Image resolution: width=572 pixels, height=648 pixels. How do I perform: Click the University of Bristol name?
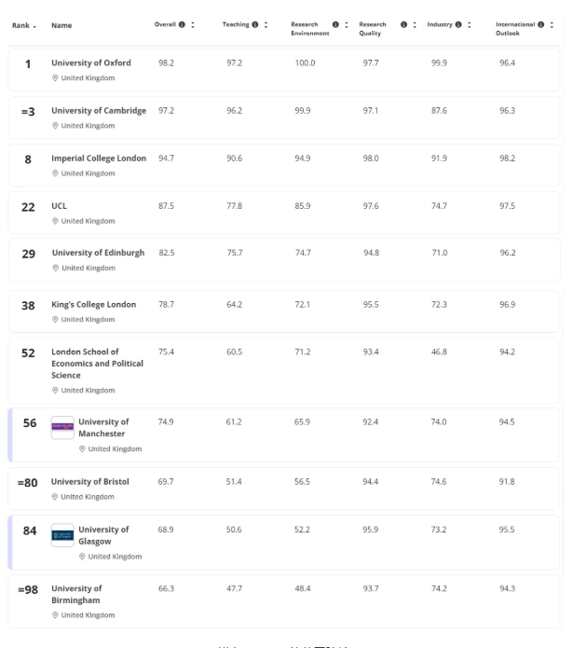click(x=90, y=482)
